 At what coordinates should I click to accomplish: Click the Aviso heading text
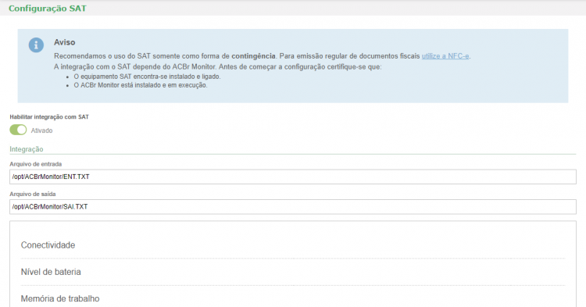click(65, 42)
